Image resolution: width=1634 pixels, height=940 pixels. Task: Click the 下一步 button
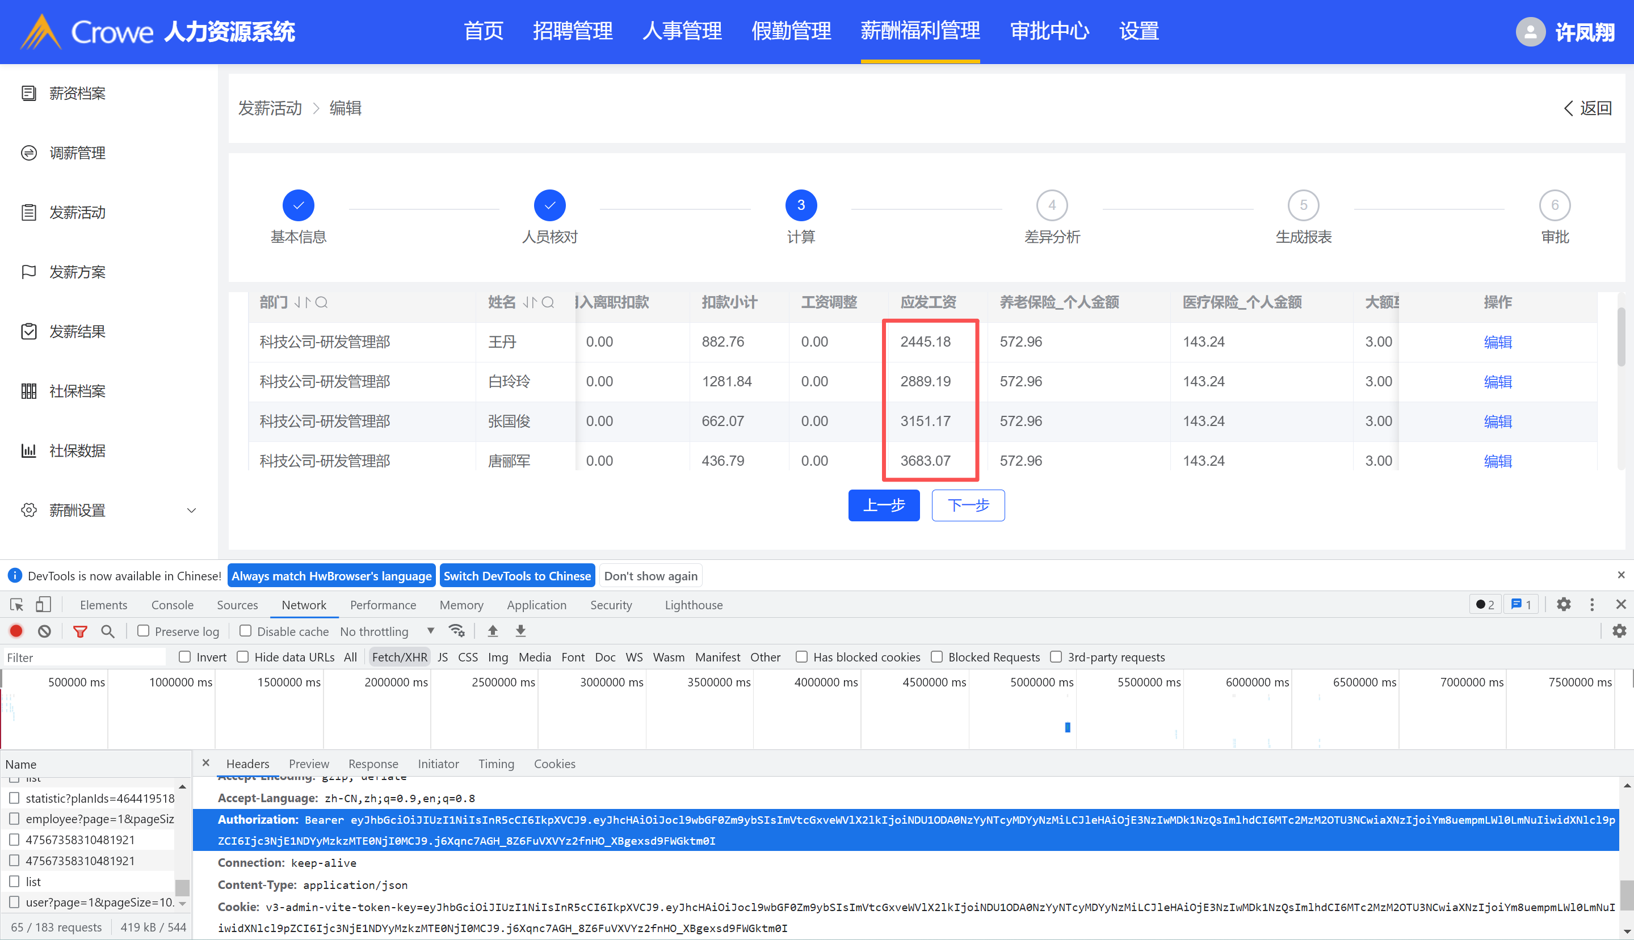[968, 505]
